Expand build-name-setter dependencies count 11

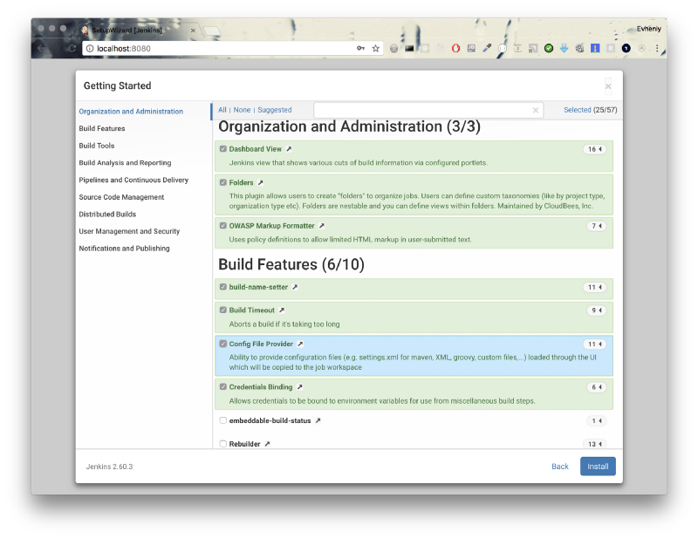pyautogui.click(x=595, y=287)
